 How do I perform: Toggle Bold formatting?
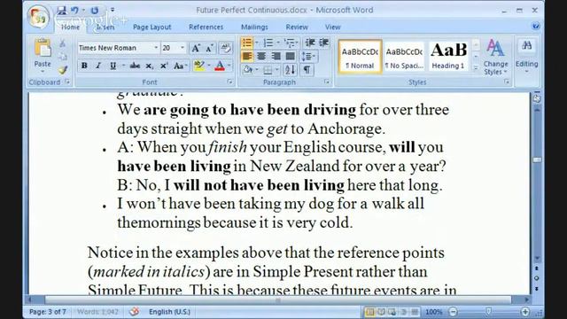(x=84, y=66)
